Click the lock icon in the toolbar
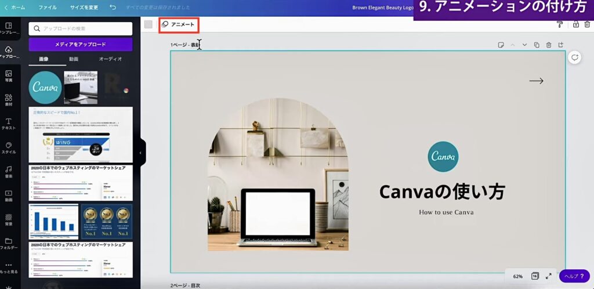 coord(576,24)
